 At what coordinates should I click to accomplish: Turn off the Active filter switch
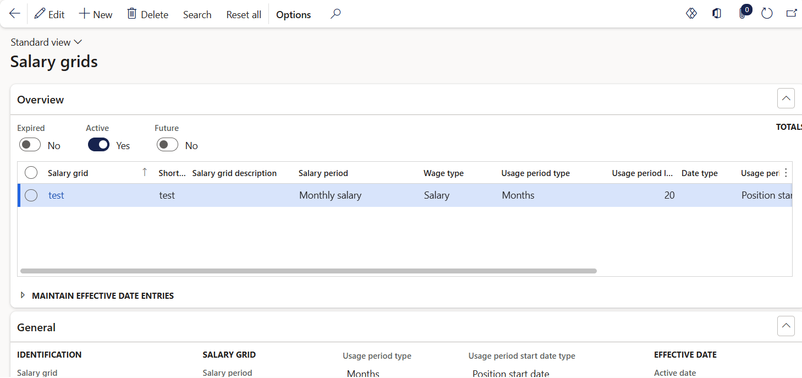[x=98, y=145]
